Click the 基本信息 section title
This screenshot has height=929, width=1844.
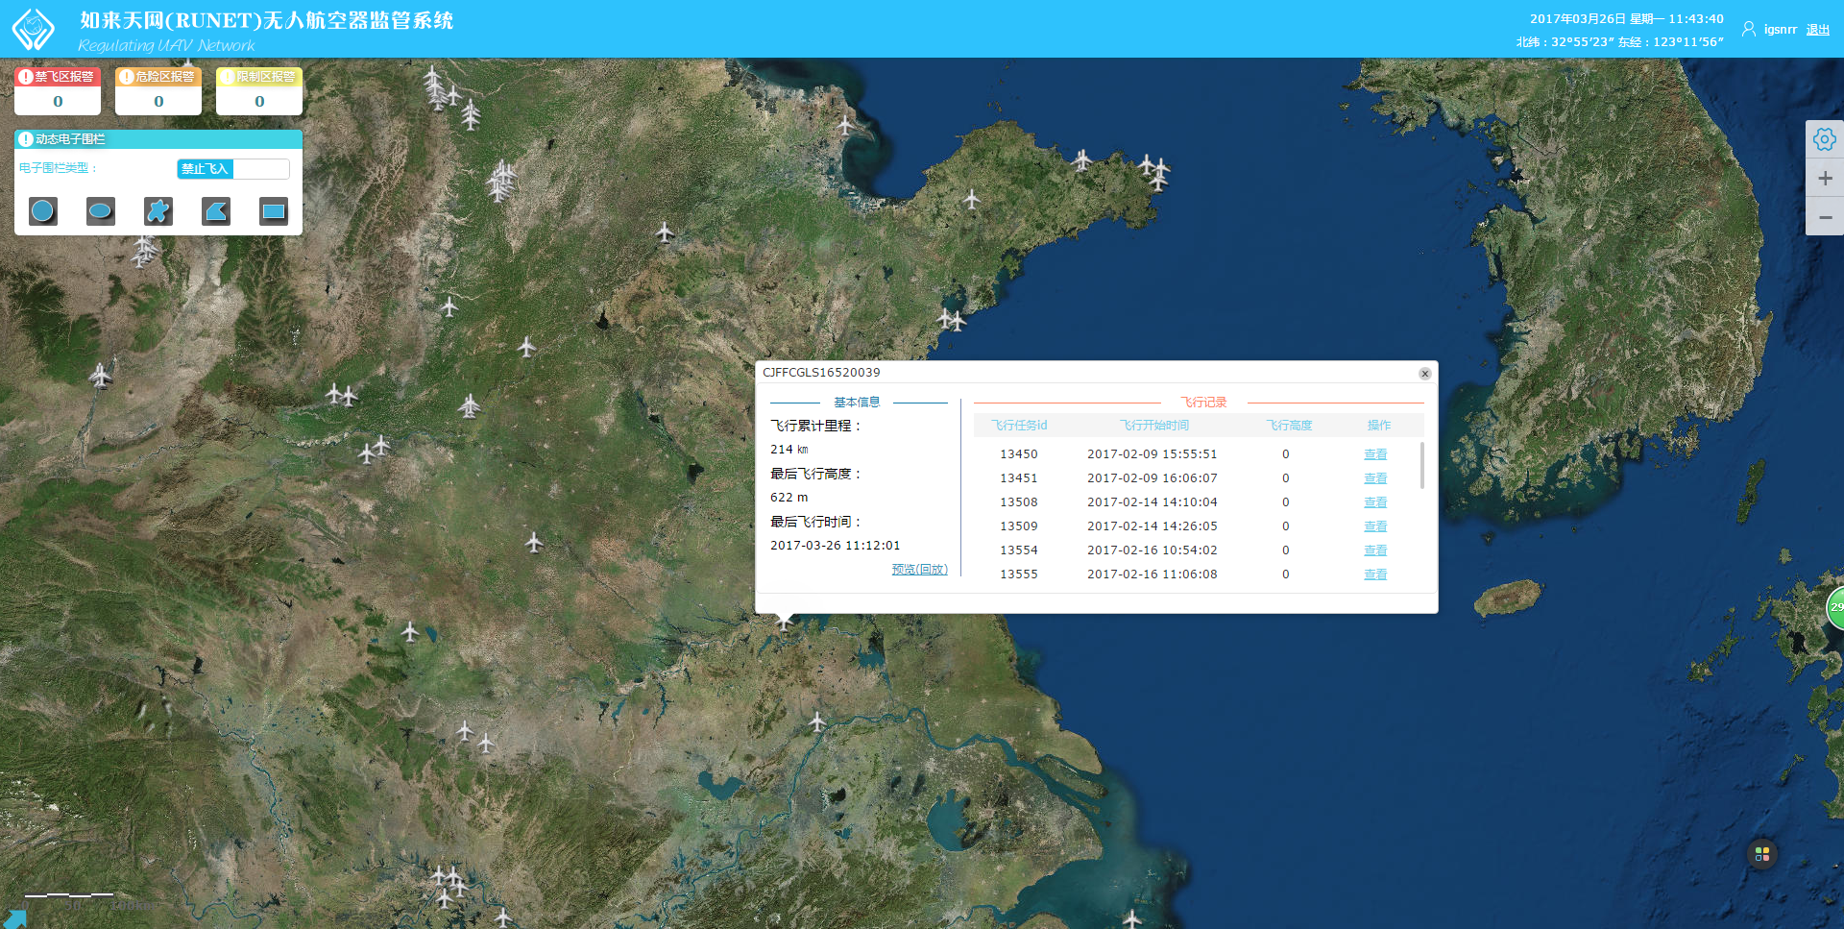(x=857, y=403)
